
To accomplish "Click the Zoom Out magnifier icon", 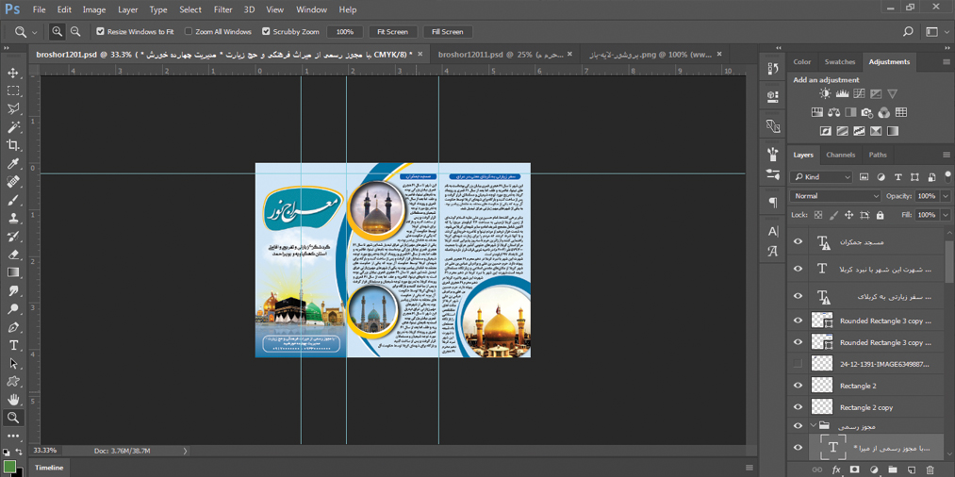I will pos(75,32).
